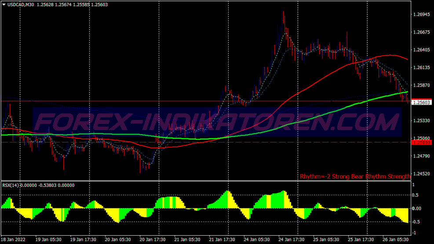Click the RSX(14) indicator label
434x244 pixels.
pyautogui.click(x=11, y=185)
